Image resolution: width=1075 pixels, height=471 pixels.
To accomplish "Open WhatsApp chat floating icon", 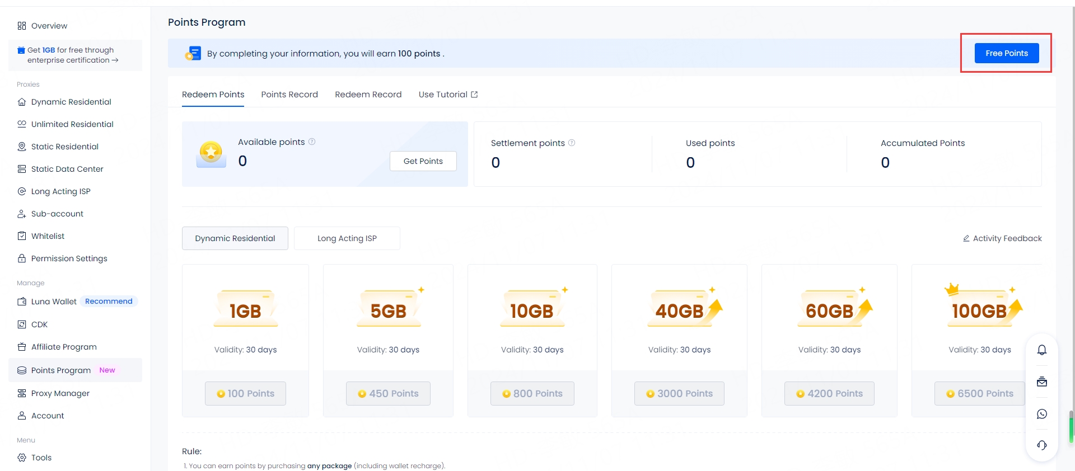I will point(1041,414).
